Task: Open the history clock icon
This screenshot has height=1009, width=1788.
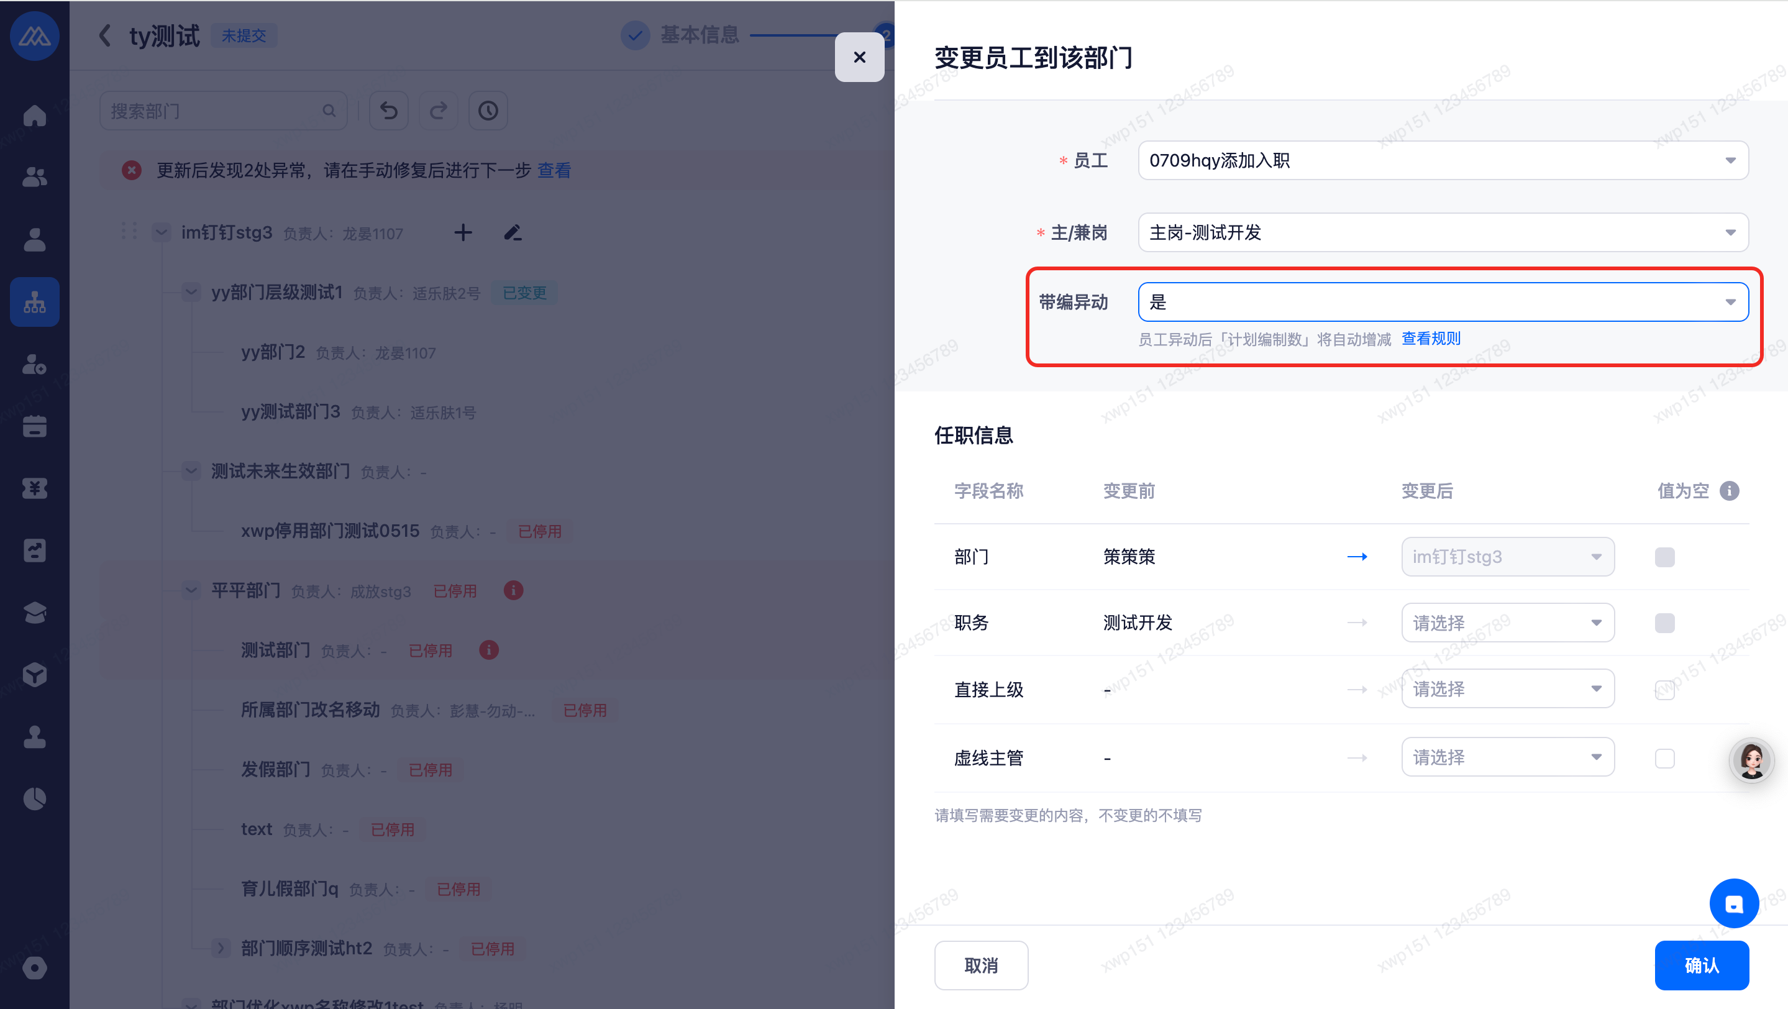Action: pos(488,111)
